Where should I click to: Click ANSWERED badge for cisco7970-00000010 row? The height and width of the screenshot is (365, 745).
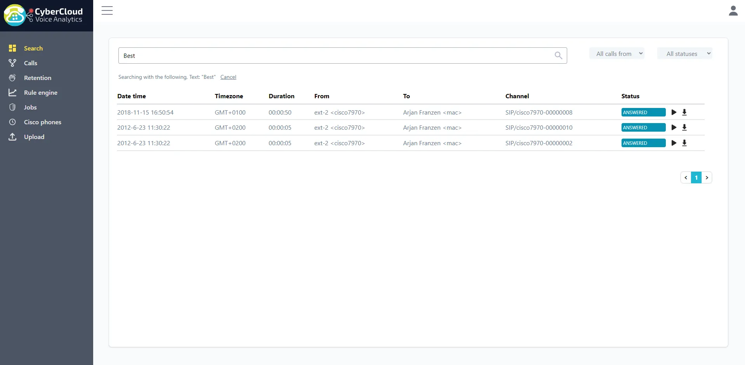coord(643,127)
